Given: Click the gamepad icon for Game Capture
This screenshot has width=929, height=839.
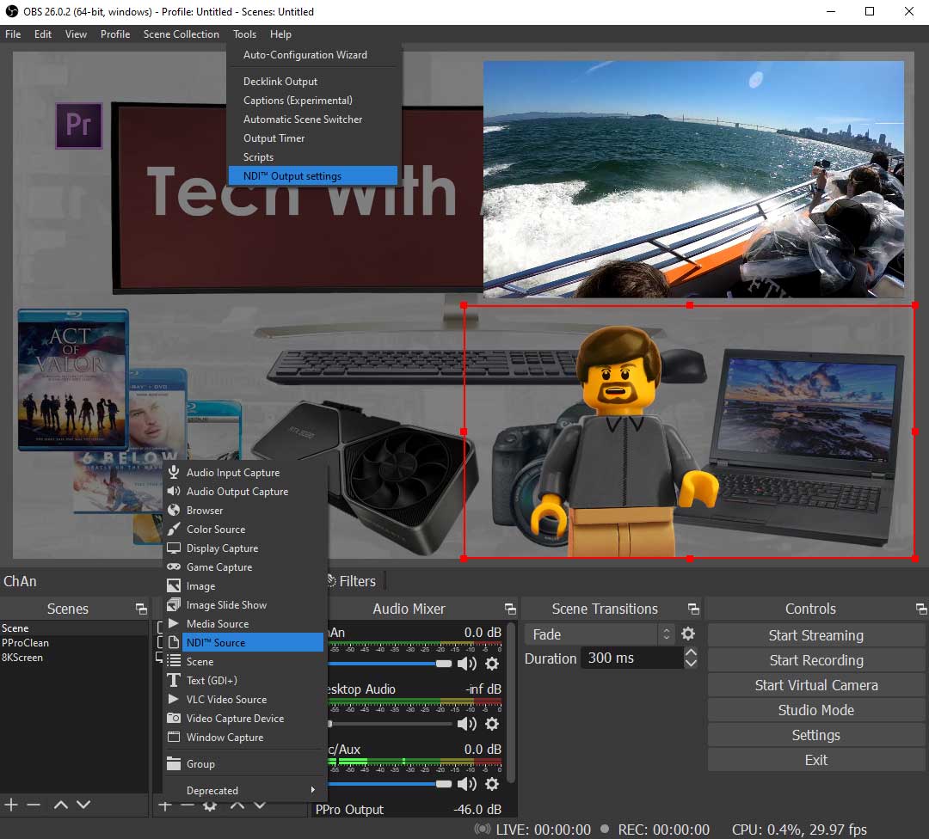Looking at the screenshot, I should [x=174, y=566].
